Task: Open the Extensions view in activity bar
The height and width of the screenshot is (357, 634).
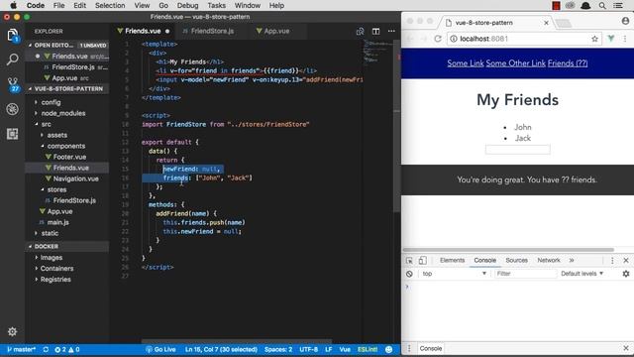Action: (x=13, y=134)
